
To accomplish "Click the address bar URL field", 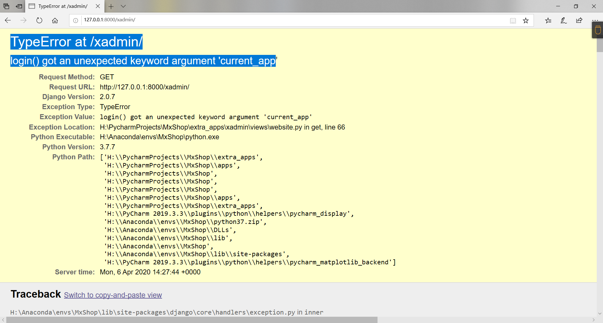I will click(x=283, y=20).
